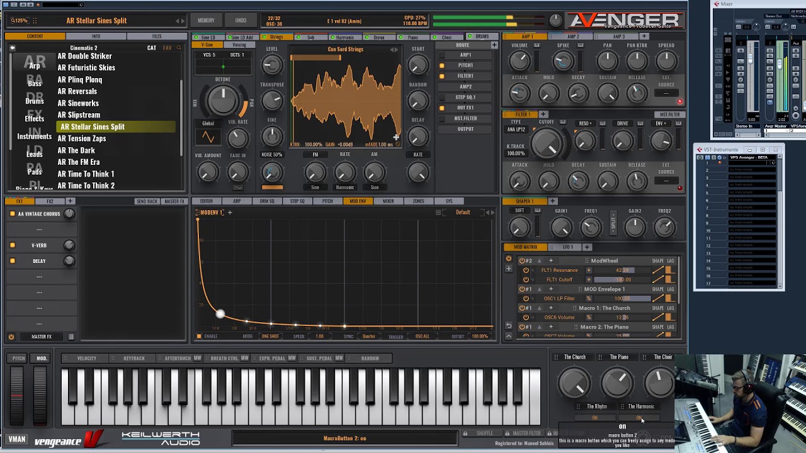The image size is (806, 453).
Task: Open the filter type ANA LP12 dropdown
Action: click(x=516, y=130)
